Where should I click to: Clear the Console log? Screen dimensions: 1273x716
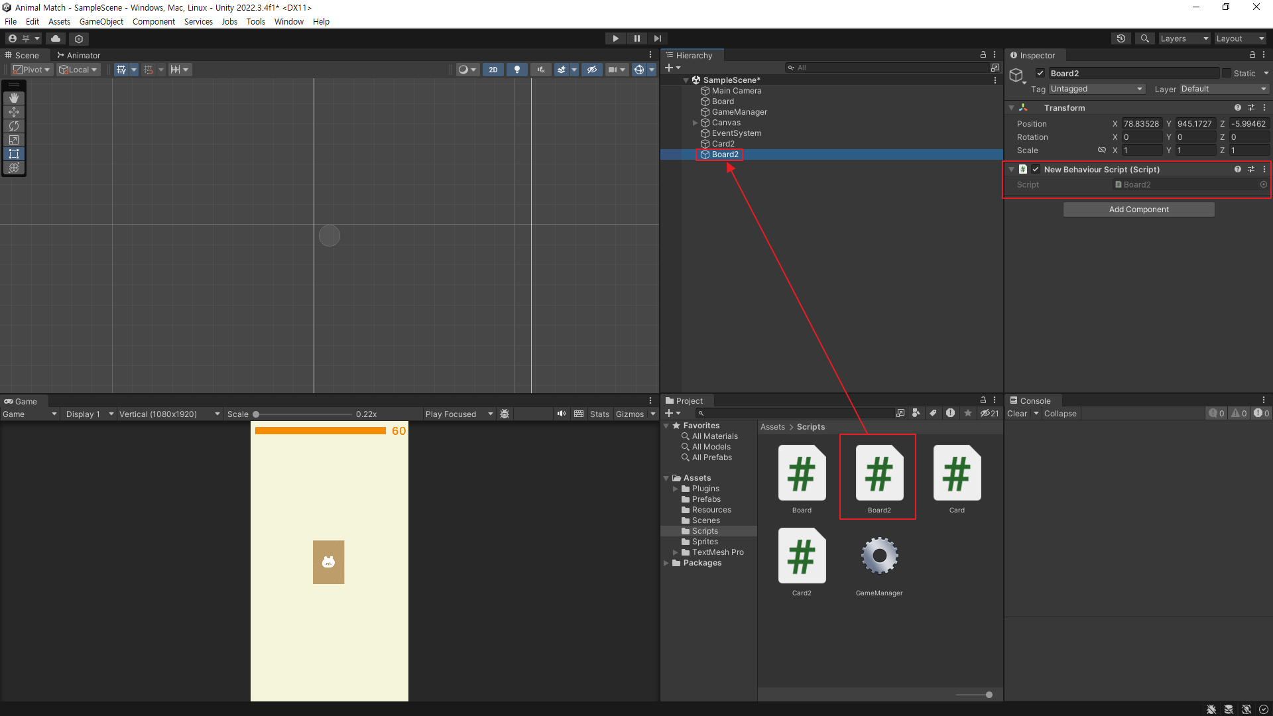(1016, 414)
